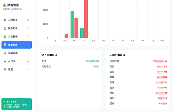Click the 4月 axis label
The image size is (173, 112).
[84, 41]
